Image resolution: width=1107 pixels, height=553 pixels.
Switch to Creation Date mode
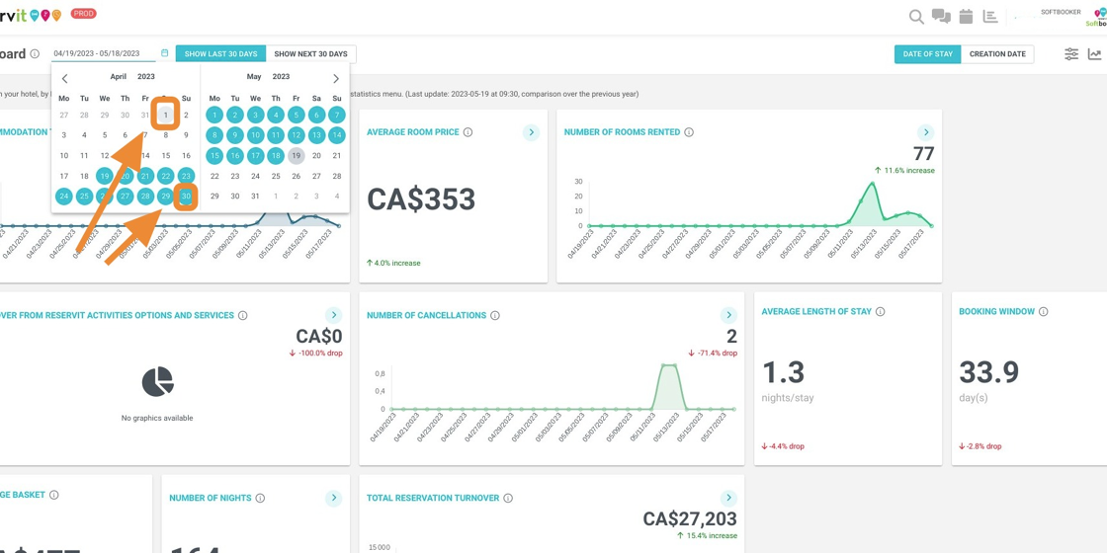(x=997, y=54)
